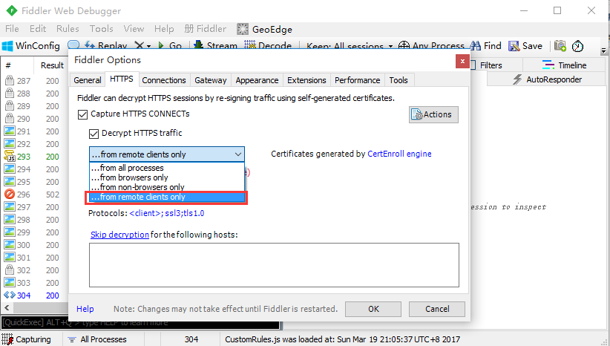The height and width of the screenshot is (346, 610).
Task: Click the skip decryption hosts text box
Action: click(274, 265)
